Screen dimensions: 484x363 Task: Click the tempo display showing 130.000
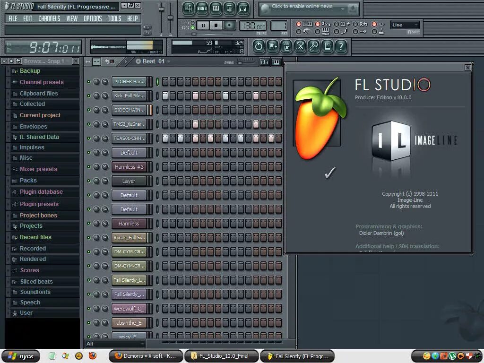[253, 26]
